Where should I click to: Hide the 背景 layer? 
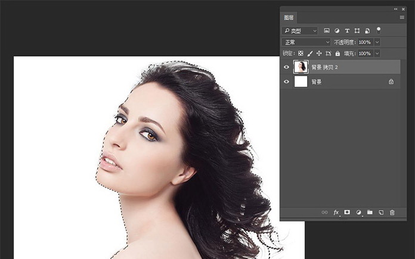point(286,82)
